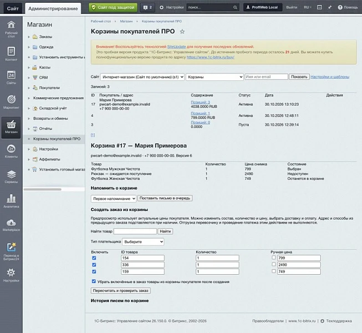
Task: Open the Настройки и шаблоны link
Action: click(x=330, y=77)
